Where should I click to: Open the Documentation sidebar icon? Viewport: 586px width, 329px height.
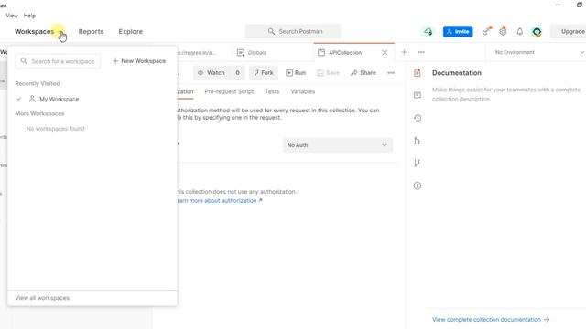[418, 73]
